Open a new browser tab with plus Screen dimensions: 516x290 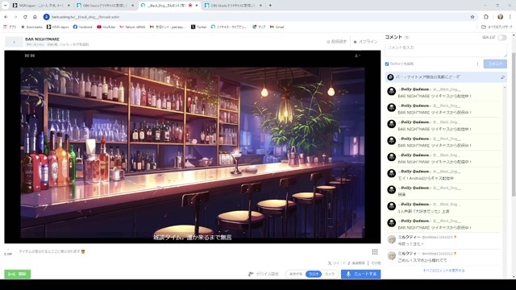270,6
